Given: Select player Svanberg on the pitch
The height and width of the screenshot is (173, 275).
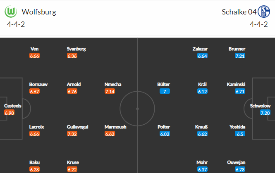Looking at the screenshot, I should tap(76, 49).
